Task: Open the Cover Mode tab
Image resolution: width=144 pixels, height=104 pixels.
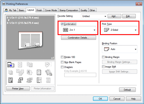Action: [x=51, y=10]
